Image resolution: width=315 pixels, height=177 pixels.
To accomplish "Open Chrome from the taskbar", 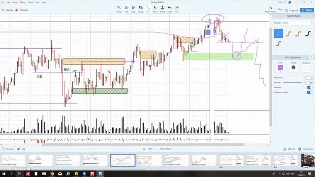I will tap(52, 174).
